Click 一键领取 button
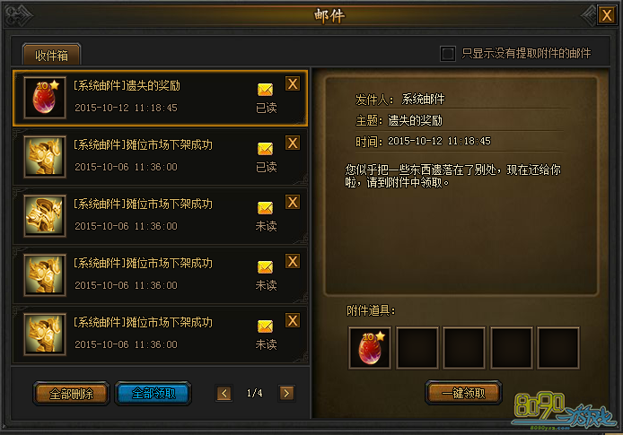 464,393
